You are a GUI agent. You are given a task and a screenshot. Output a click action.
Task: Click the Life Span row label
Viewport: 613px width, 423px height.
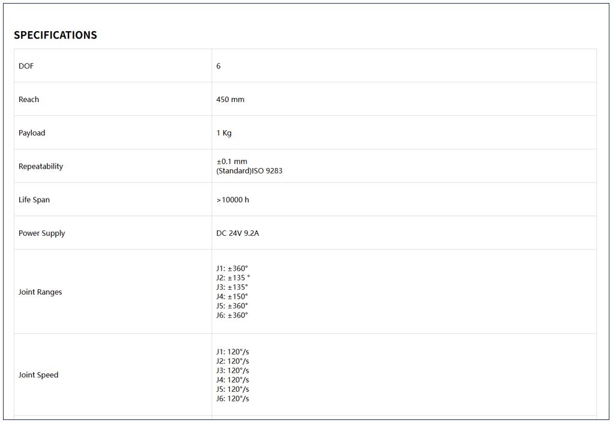click(x=34, y=200)
